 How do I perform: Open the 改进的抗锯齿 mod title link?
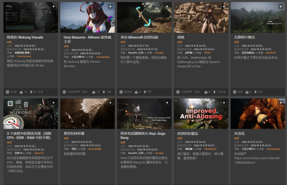[x=188, y=133]
